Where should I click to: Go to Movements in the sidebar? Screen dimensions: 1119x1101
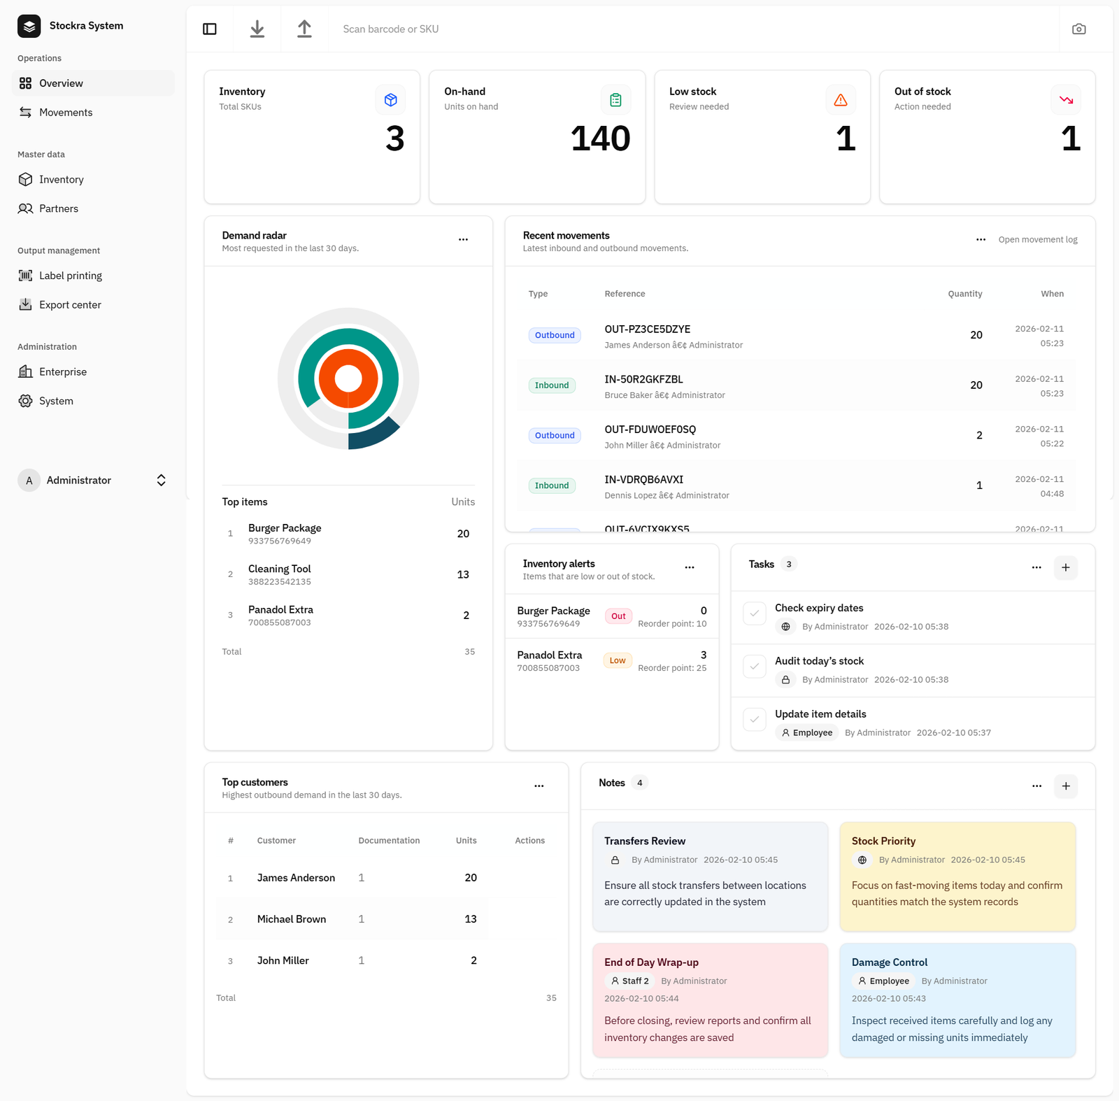(x=66, y=113)
